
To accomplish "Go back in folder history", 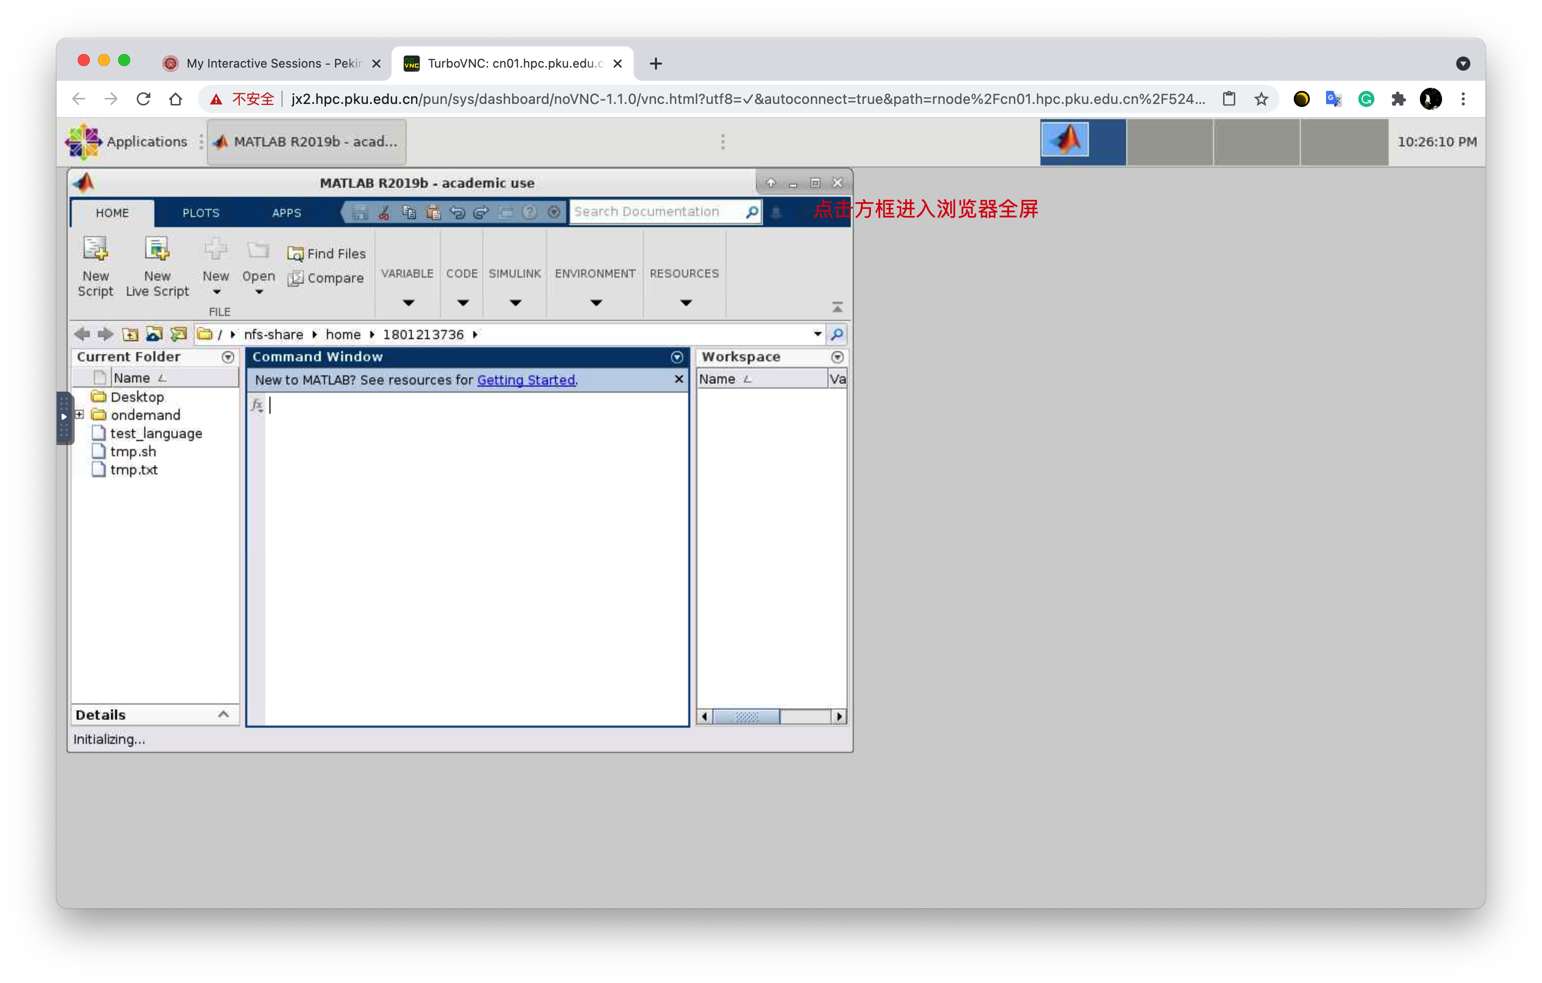I will click(x=82, y=334).
